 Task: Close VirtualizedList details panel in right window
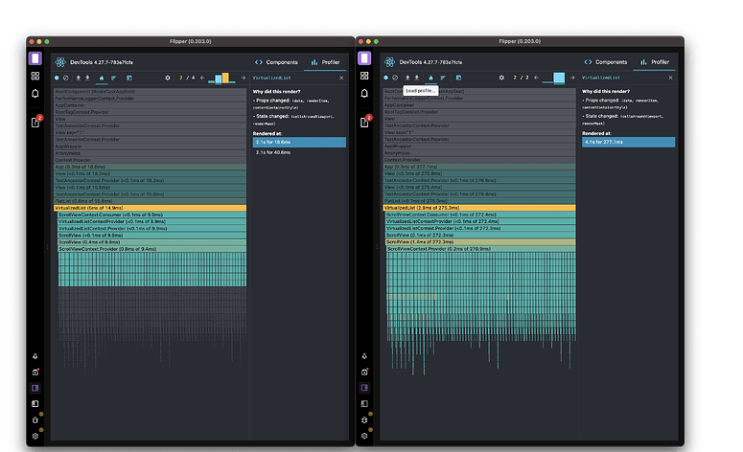(x=672, y=78)
